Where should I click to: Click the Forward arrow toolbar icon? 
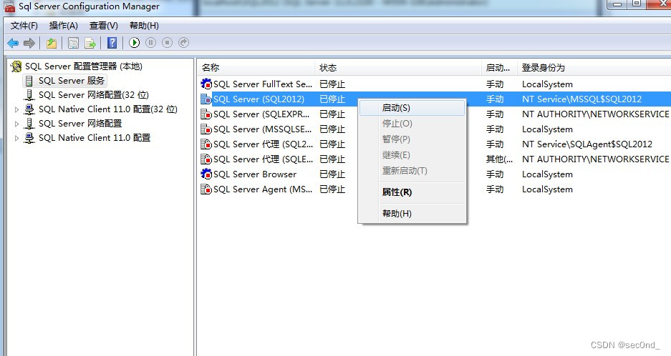(29, 43)
